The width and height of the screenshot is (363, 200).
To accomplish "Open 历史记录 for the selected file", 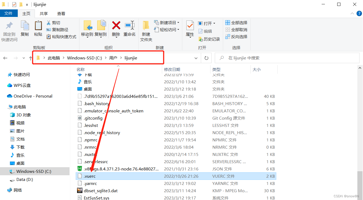I will click(209, 39).
